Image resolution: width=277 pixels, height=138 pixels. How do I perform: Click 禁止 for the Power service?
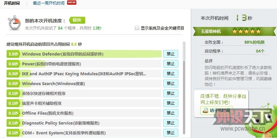click(171, 64)
